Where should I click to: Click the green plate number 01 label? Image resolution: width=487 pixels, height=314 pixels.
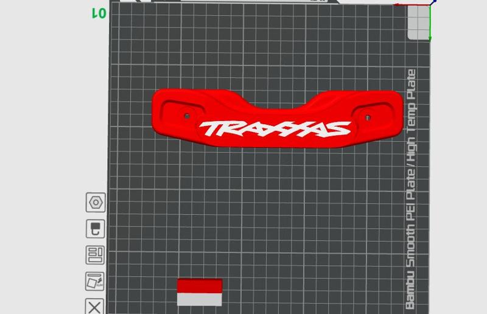click(99, 13)
